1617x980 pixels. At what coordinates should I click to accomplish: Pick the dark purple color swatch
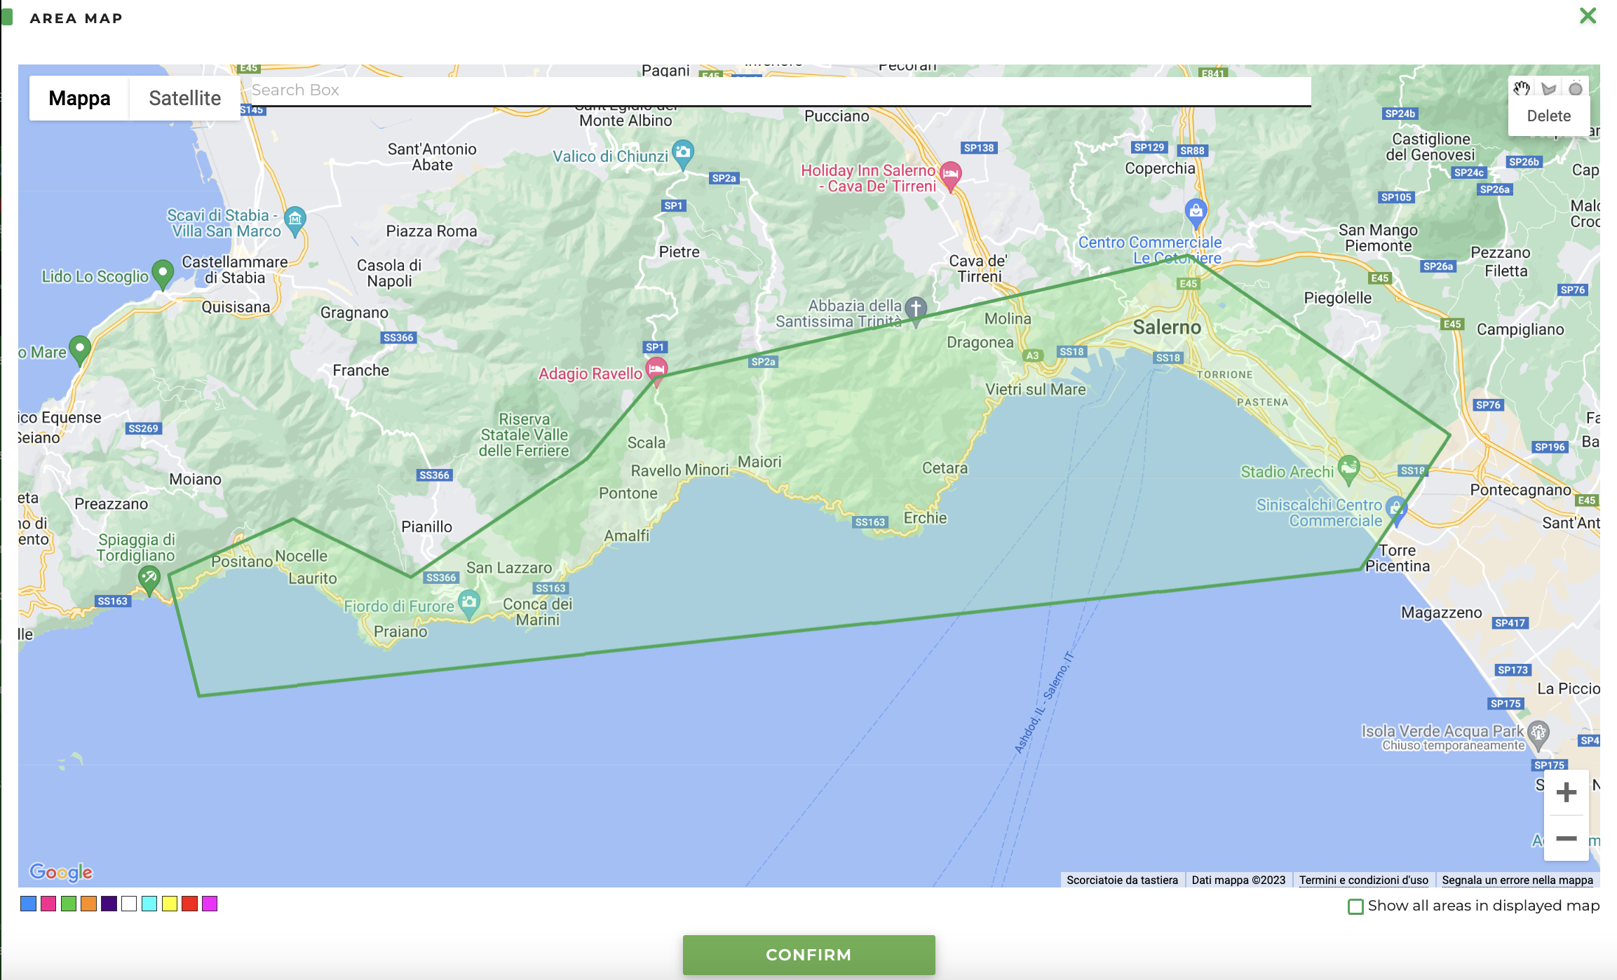point(109,904)
